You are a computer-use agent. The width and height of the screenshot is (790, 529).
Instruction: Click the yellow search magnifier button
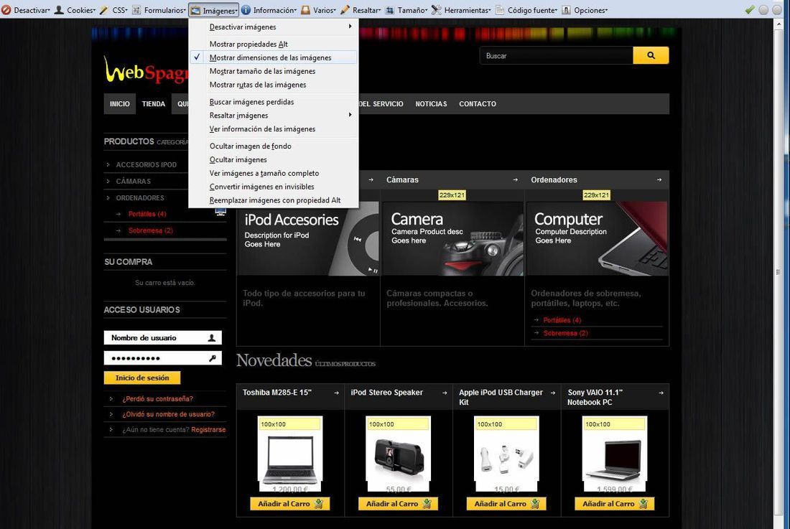[x=651, y=55]
